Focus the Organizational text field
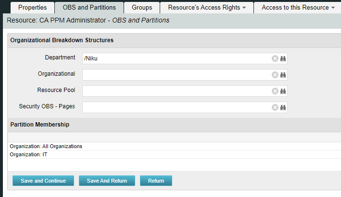 [x=176, y=75]
